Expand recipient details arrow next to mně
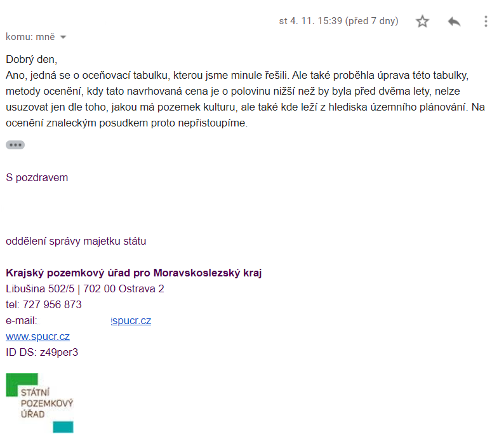The height and width of the screenshot is (441, 499). [63, 37]
